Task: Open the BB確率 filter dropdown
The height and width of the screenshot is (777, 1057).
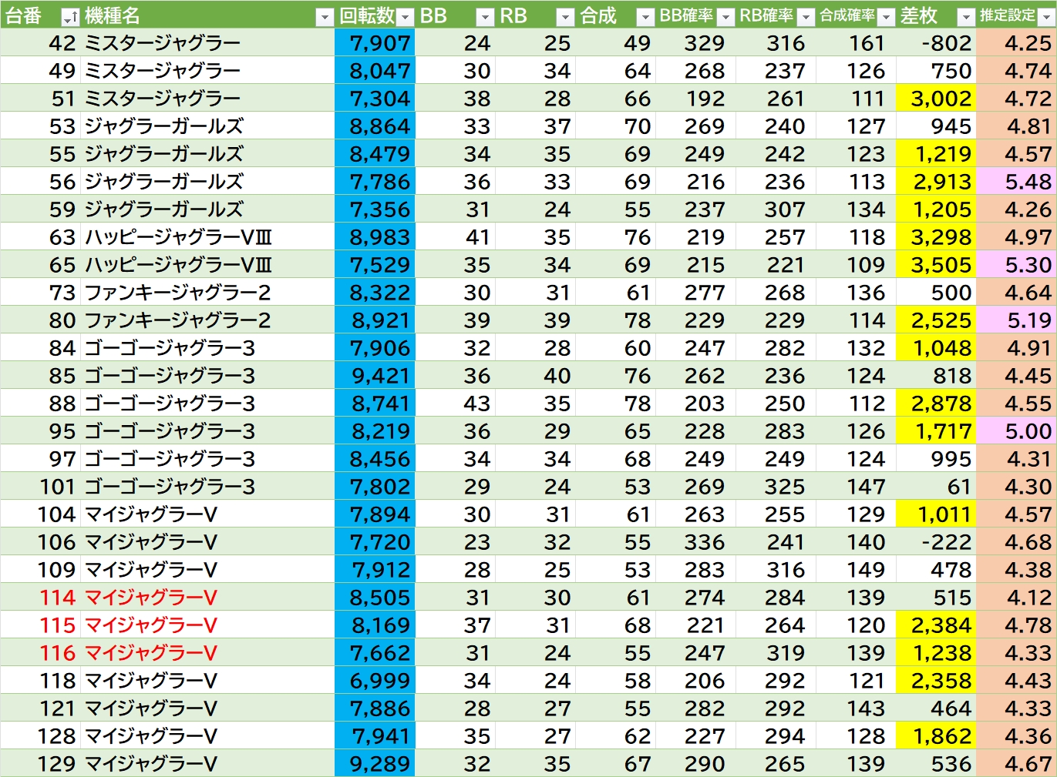Action: point(725,17)
